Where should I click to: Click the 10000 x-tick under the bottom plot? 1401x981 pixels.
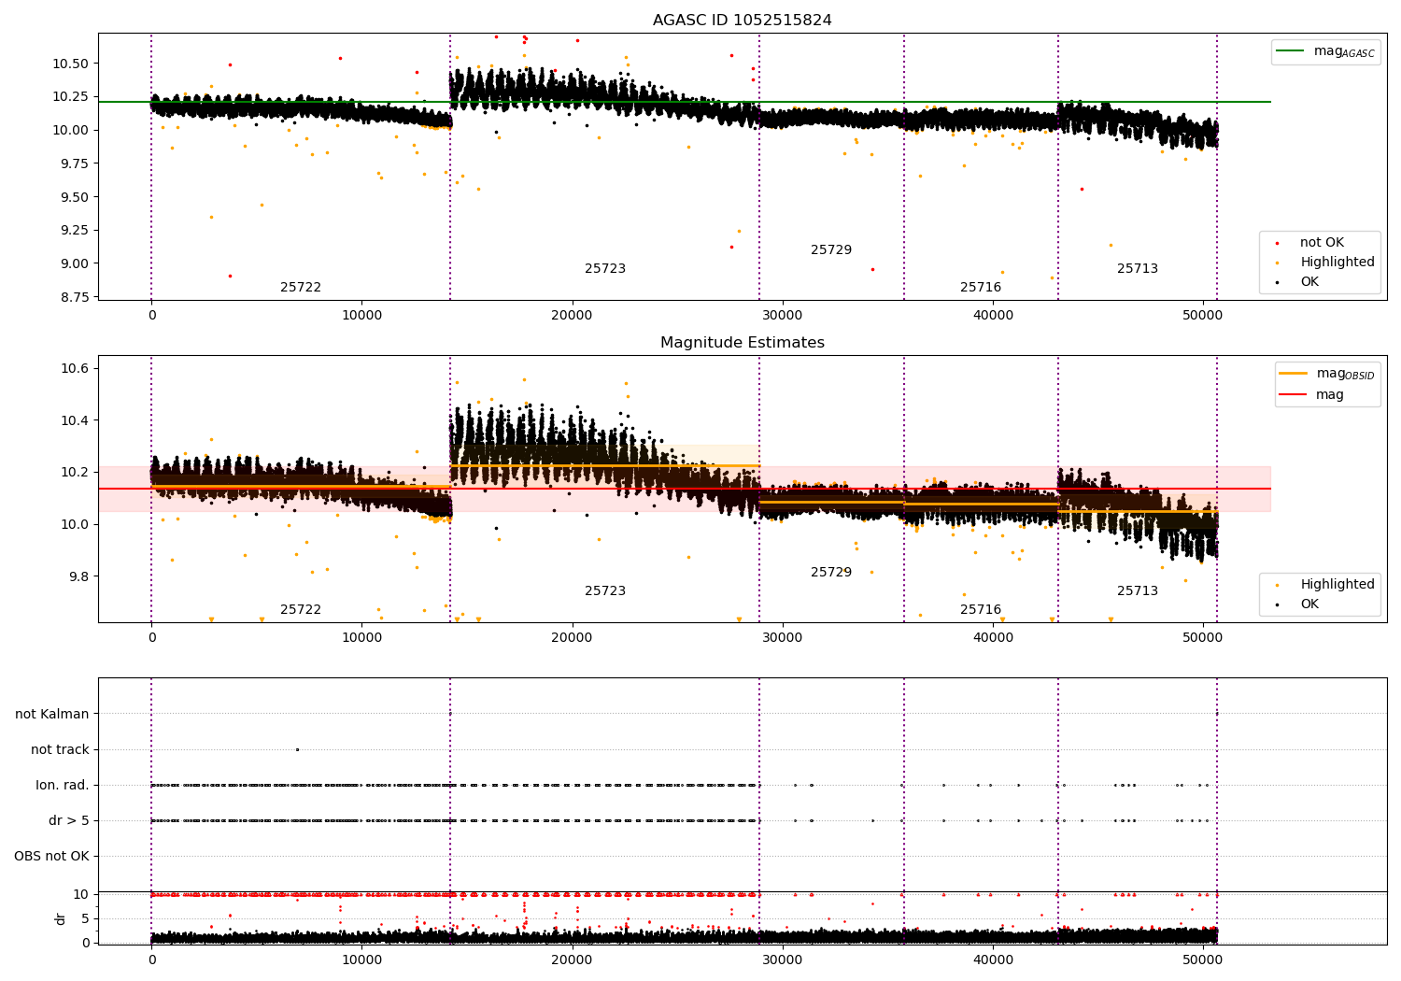pyautogui.click(x=362, y=960)
